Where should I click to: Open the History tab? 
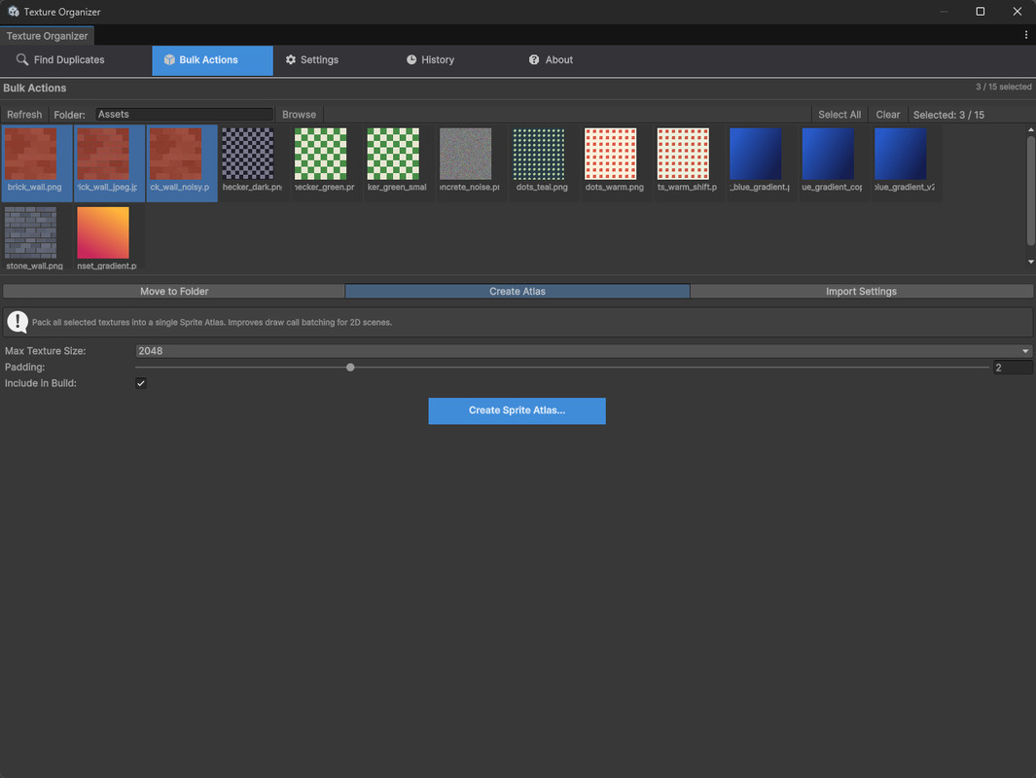pyautogui.click(x=430, y=60)
